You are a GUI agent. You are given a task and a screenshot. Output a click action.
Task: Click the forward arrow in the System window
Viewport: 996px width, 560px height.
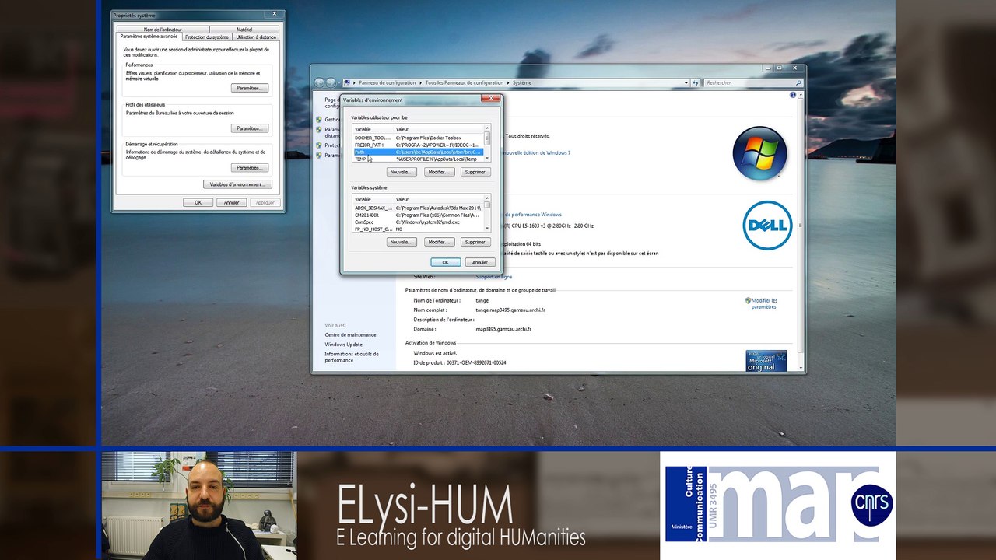point(331,82)
